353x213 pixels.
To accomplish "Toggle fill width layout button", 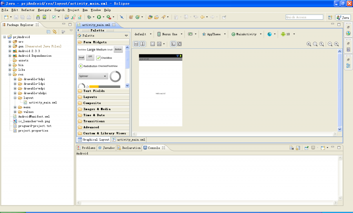I will [136, 44].
